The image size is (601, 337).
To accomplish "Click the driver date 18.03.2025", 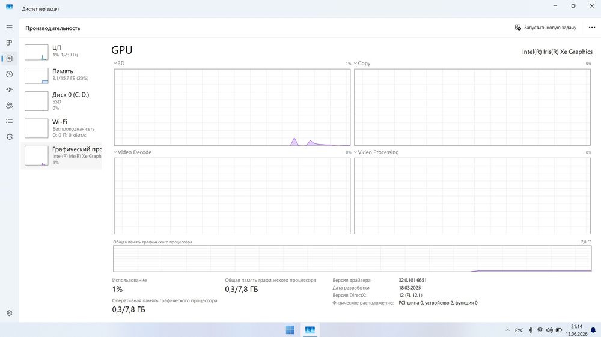I will pyautogui.click(x=410, y=288).
